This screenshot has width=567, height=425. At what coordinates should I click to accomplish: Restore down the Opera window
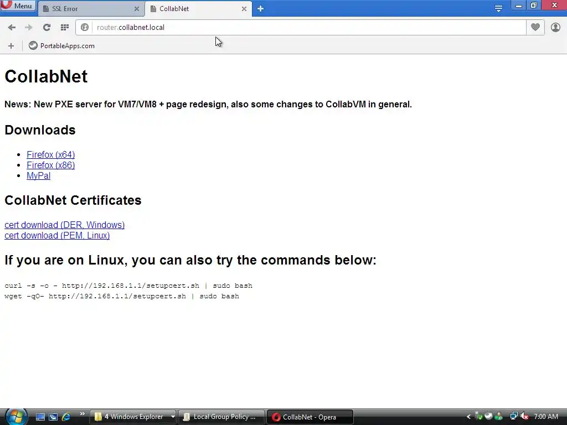(534, 6)
